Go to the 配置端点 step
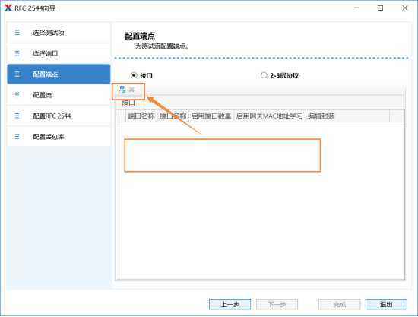 [59, 74]
